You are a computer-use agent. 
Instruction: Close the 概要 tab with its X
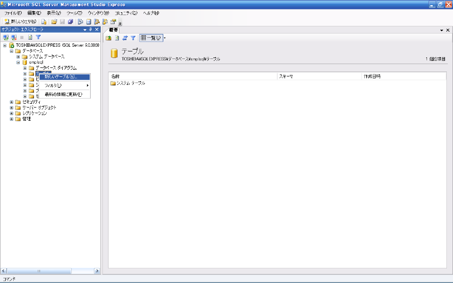click(x=448, y=30)
